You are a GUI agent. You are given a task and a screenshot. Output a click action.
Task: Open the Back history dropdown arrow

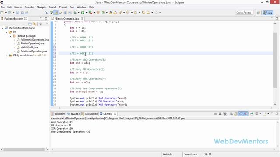point(152,13)
